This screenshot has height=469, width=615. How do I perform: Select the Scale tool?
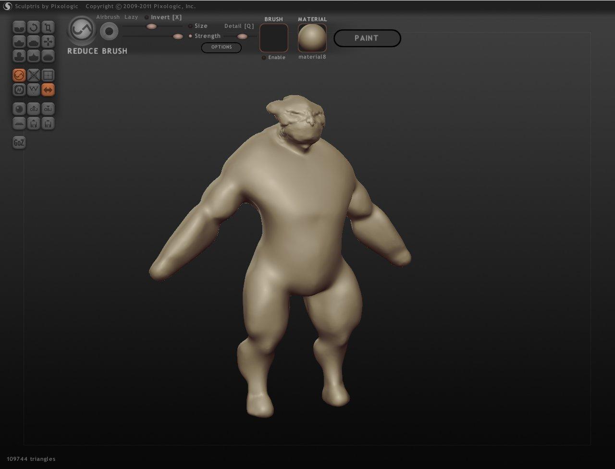click(48, 27)
